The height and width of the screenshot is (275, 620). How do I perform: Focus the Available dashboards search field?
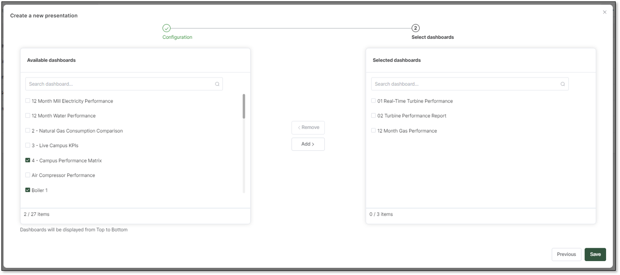[x=124, y=84]
